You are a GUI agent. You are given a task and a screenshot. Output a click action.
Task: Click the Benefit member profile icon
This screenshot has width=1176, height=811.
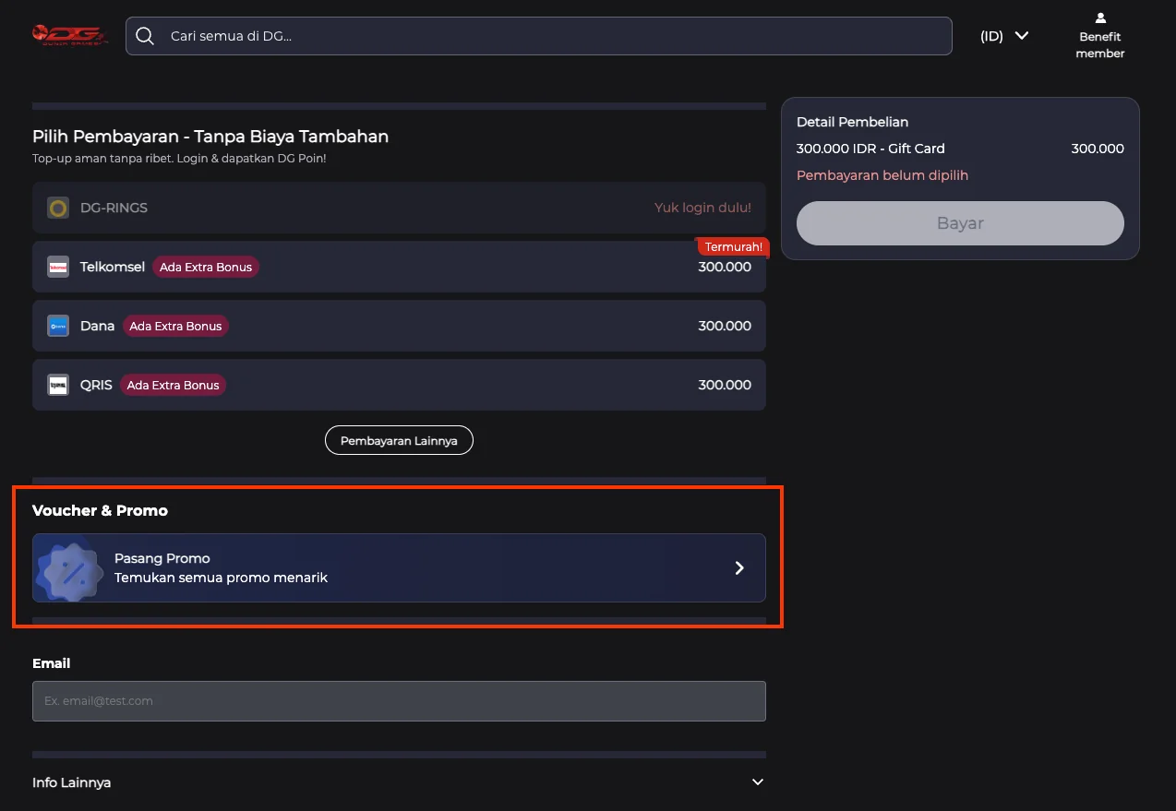click(x=1100, y=18)
